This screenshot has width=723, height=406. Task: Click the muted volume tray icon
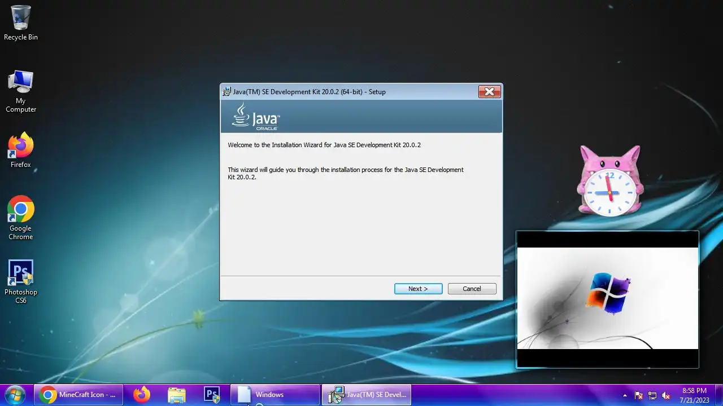[x=666, y=395]
